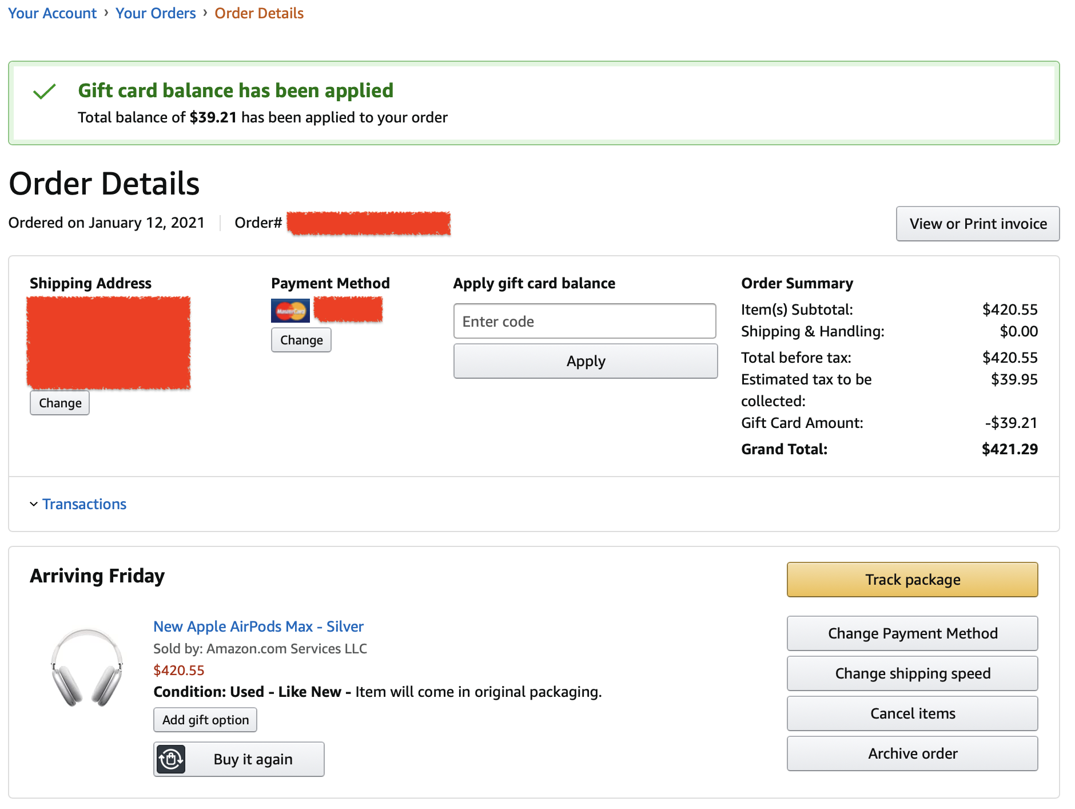Track package for this order
Image resolution: width=1075 pixels, height=809 pixels.
(x=912, y=580)
